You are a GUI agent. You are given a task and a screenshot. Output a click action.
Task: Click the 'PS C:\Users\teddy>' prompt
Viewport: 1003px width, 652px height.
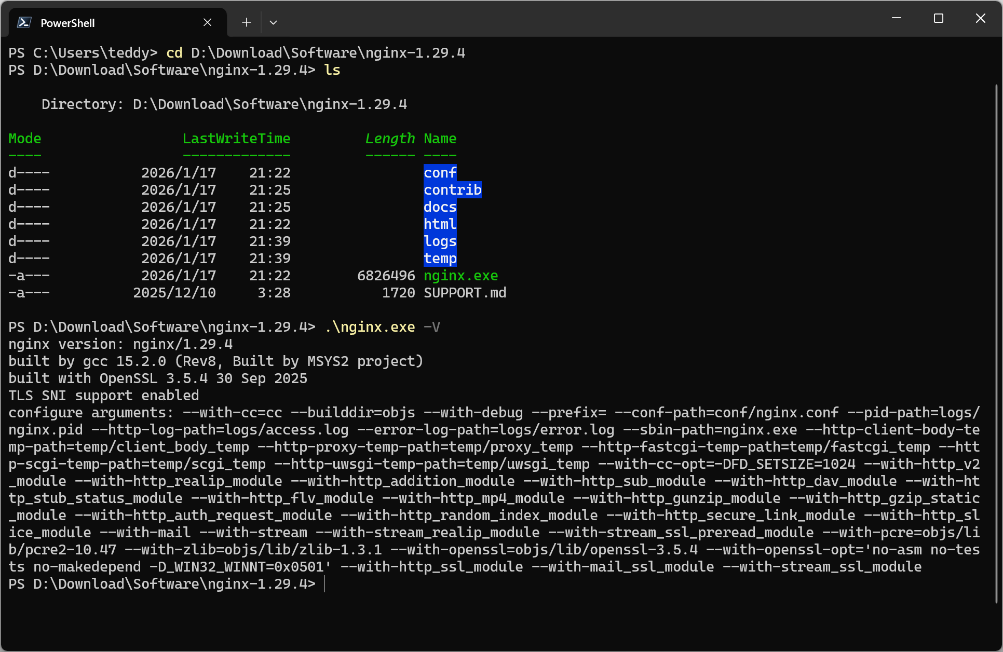click(x=83, y=53)
